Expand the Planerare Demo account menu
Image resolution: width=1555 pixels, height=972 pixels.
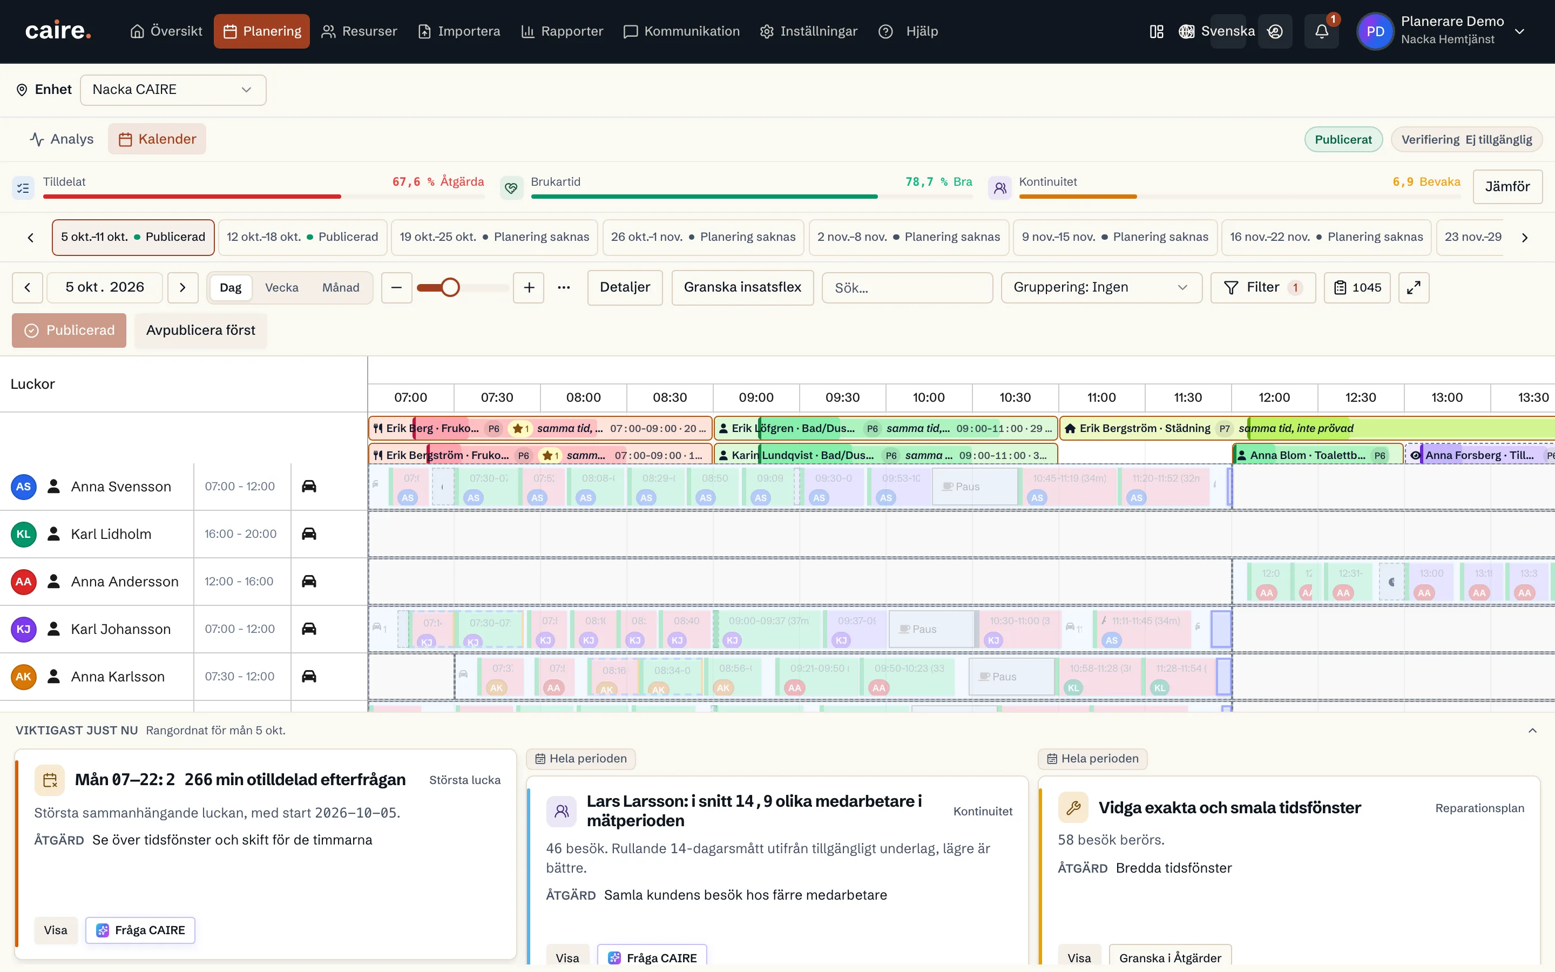pos(1519,31)
